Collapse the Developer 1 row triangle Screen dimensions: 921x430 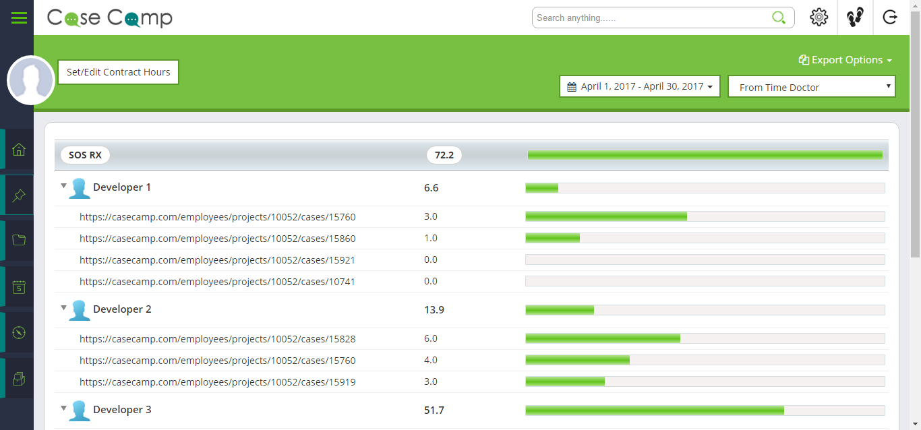coord(63,185)
